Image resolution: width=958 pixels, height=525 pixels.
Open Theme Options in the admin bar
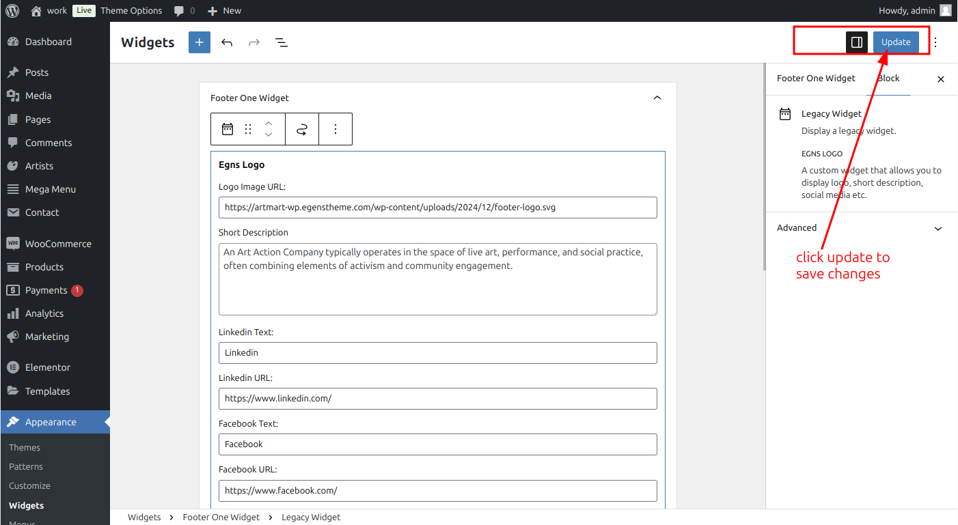(131, 10)
